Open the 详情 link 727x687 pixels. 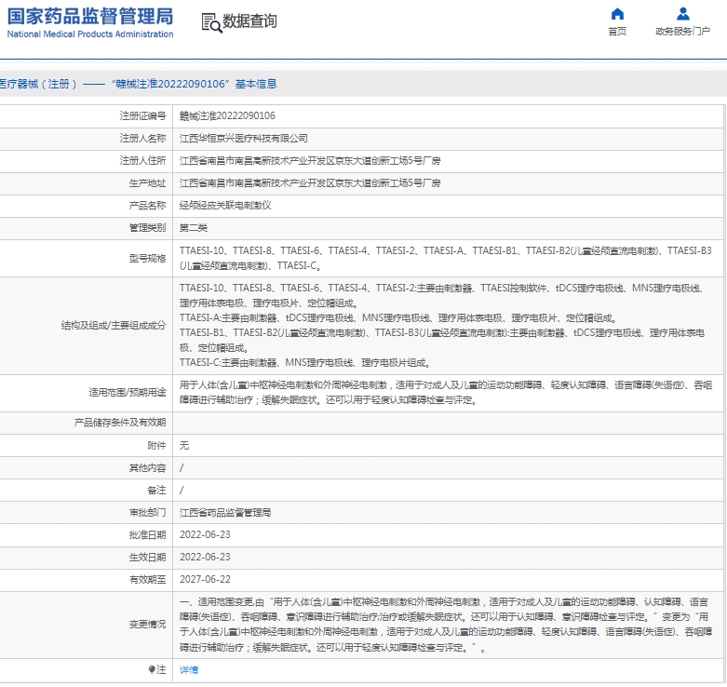(x=189, y=670)
